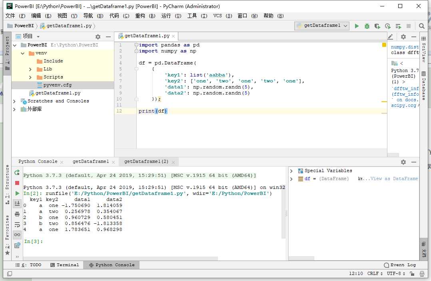Run getDataframe1 with the green Run button
The width and height of the screenshot is (431, 281).
(x=357, y=26)
